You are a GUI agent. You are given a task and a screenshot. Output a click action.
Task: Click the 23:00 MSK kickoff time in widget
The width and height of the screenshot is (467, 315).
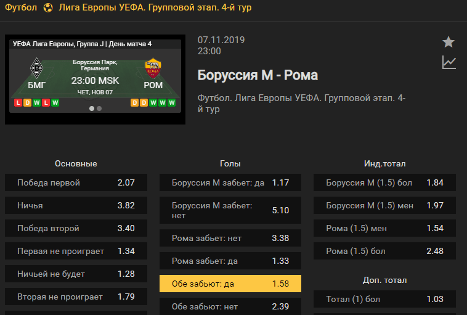tap(95, 81)
